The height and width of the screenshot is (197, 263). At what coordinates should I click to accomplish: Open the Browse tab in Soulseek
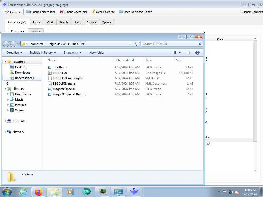pyautogui.click(x=91, y=22)
